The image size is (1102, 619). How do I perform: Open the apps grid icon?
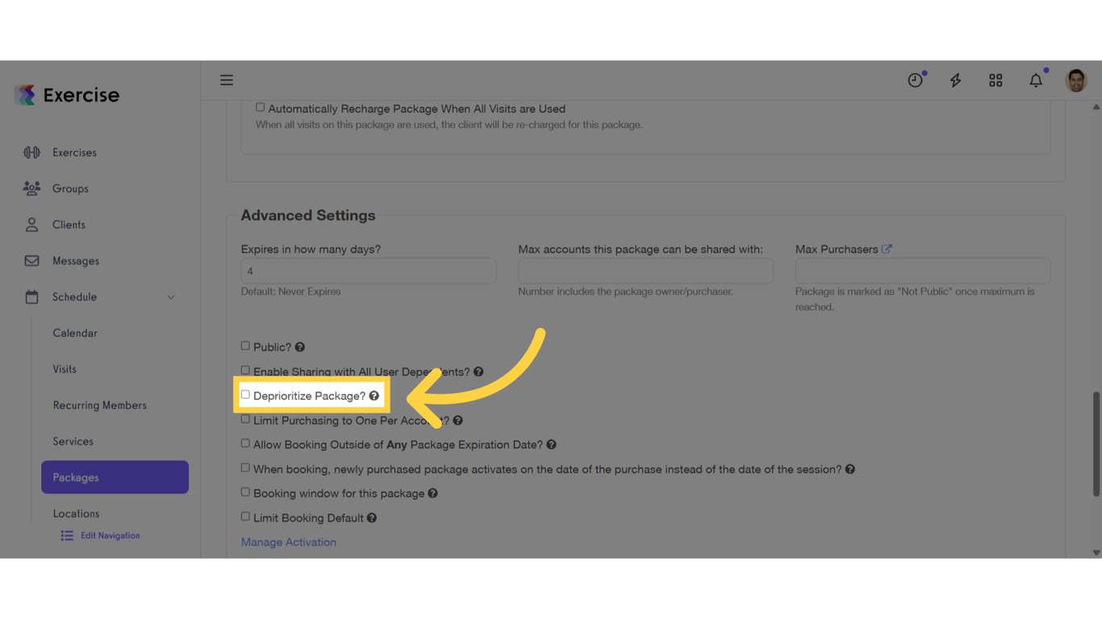(996, 80)
